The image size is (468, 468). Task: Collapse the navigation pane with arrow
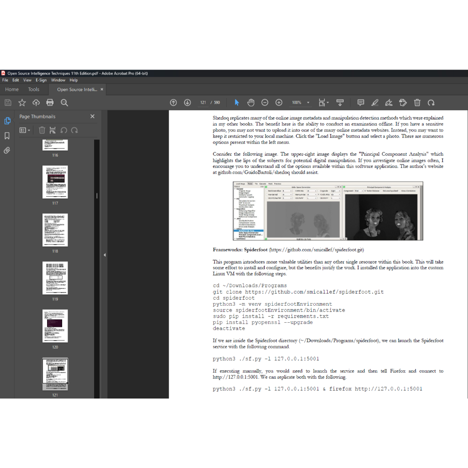click(104, 255)
